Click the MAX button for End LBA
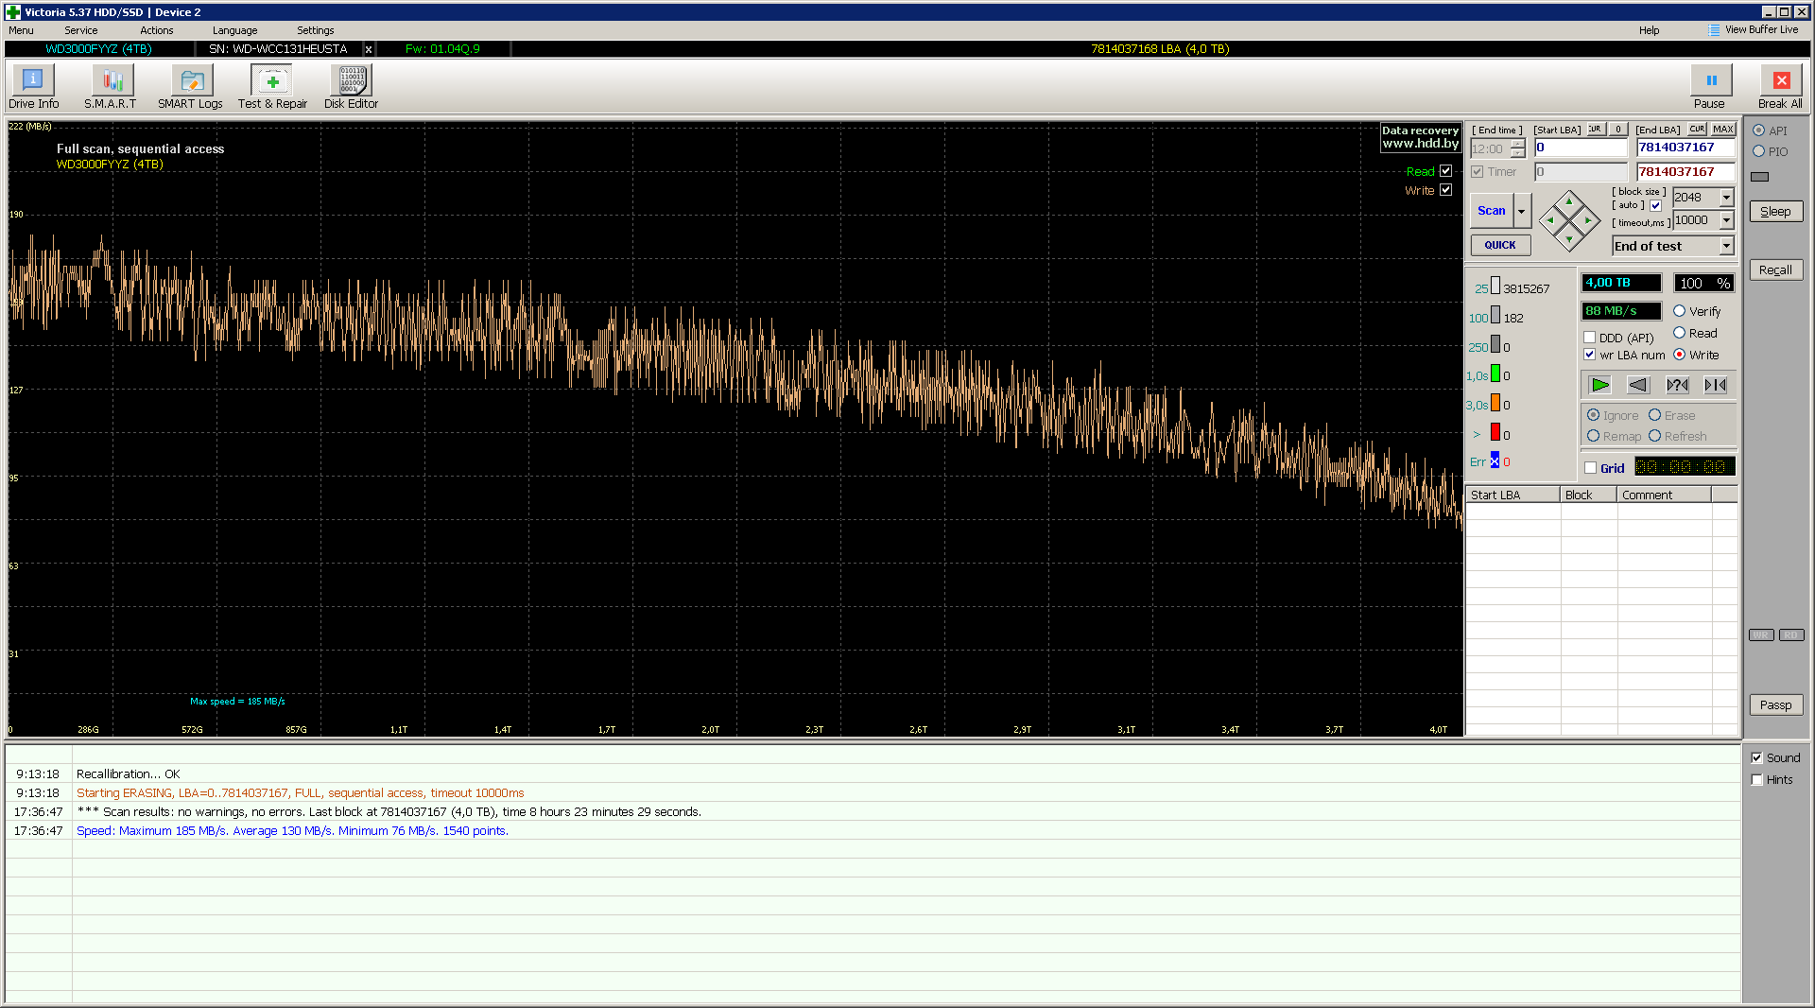The width and height of the screenshot is (1815, 1008). click(1723, 130)
